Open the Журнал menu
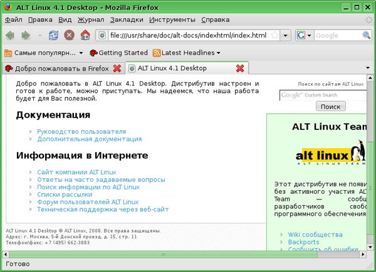The image size is (376, 272). pyautogui.click(x=91, y=20)
